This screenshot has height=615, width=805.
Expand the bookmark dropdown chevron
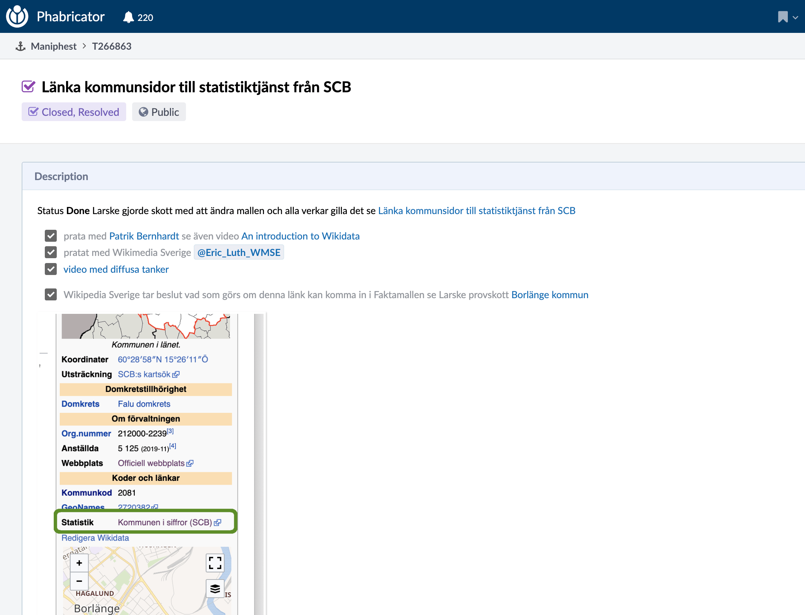(795, 17)
